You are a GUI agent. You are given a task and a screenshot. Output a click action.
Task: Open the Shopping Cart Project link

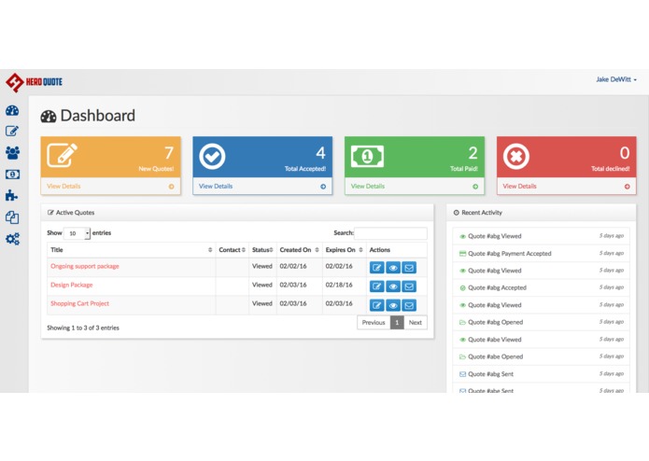point(80,303)
